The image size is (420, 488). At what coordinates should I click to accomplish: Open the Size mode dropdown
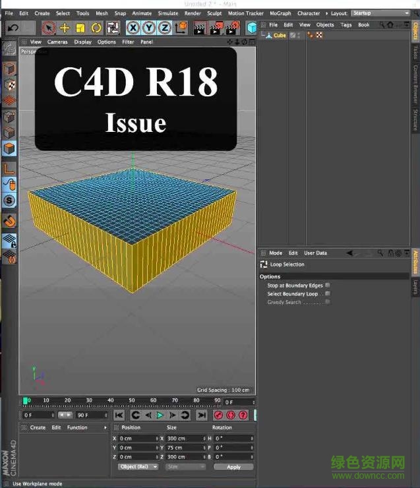[185, 467]
